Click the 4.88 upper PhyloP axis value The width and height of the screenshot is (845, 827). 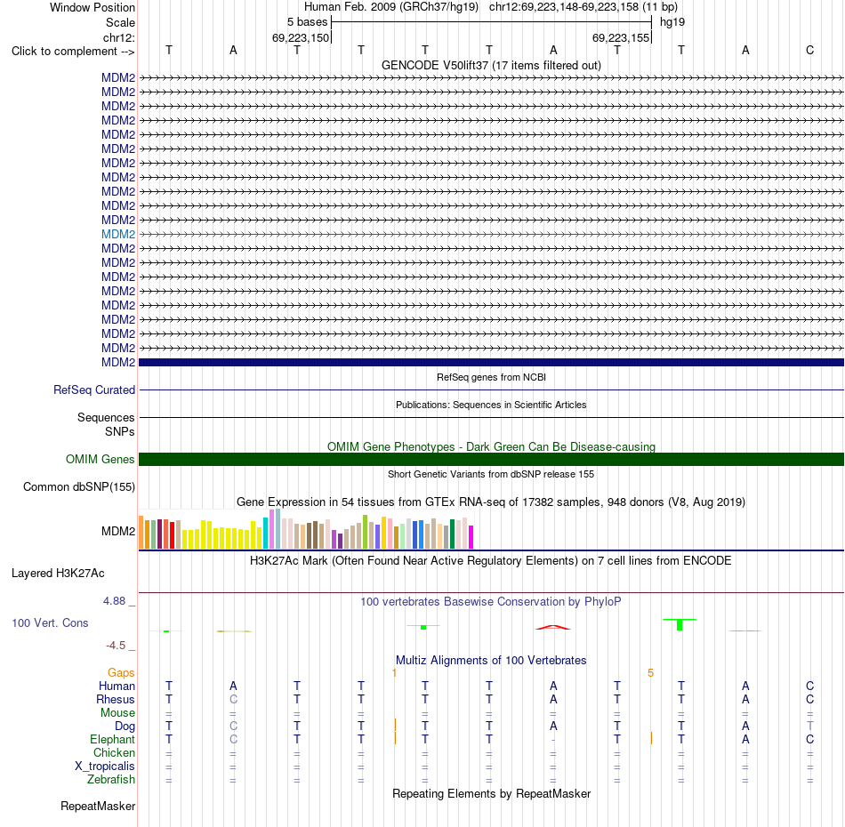(114, 601)
